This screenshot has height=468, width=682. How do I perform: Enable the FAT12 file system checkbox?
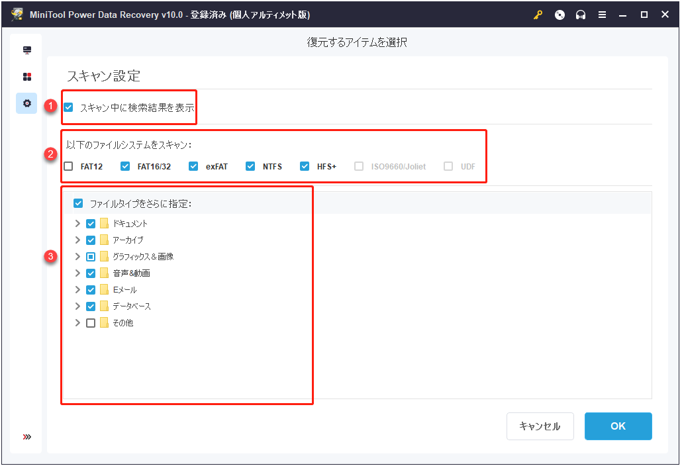pyautogui.click(x=68, y=166)
